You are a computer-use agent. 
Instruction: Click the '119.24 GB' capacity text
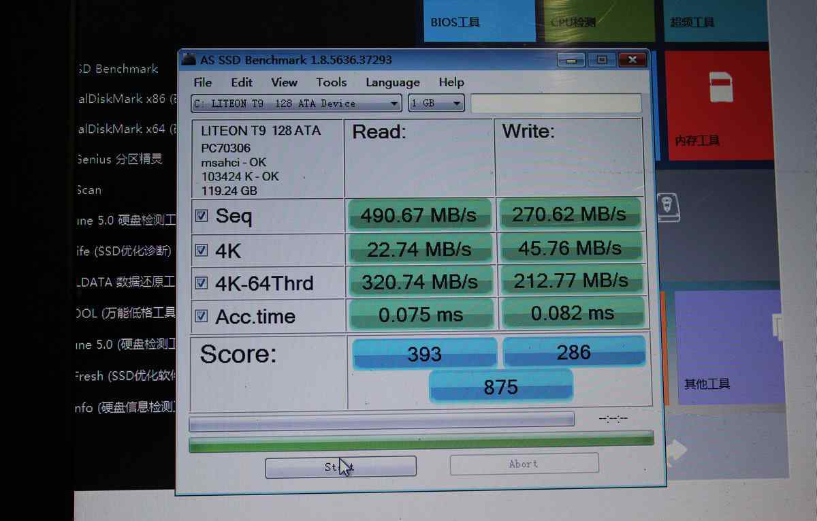[x=229, y=191]
